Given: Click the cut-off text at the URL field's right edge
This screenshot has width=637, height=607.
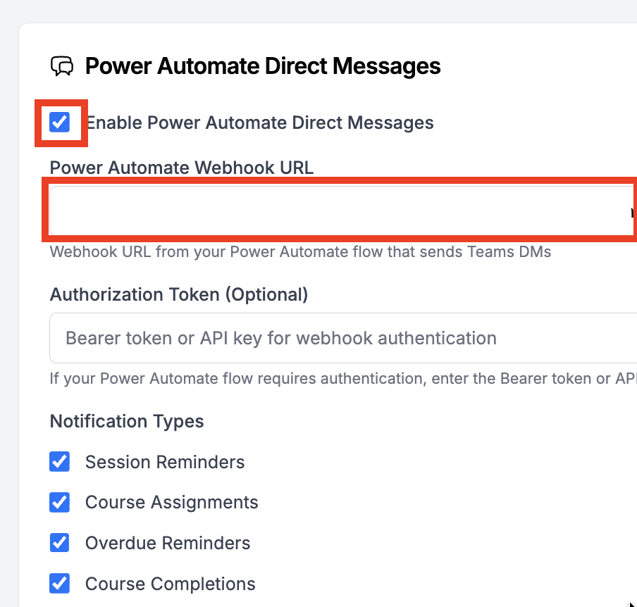Looking at the screenshot, I should pos(633,211).
